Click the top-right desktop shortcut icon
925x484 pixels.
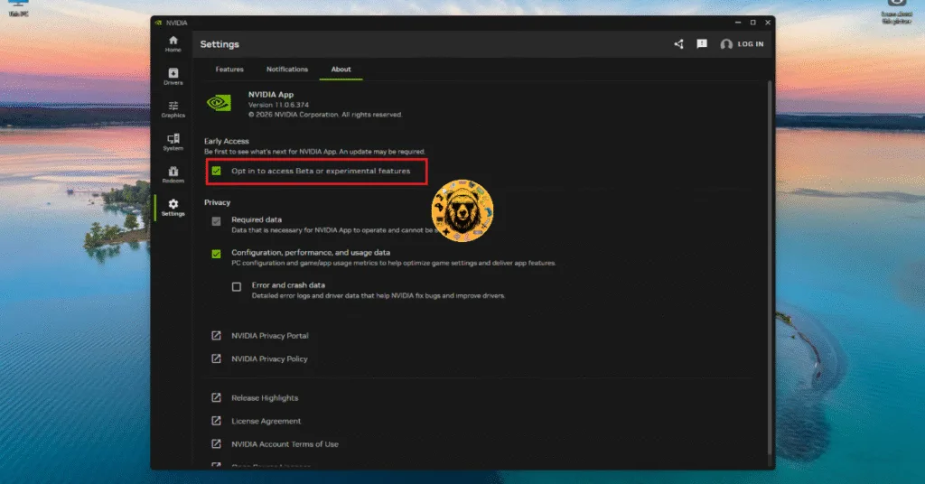pyautogui.click(x=896, y=12)
